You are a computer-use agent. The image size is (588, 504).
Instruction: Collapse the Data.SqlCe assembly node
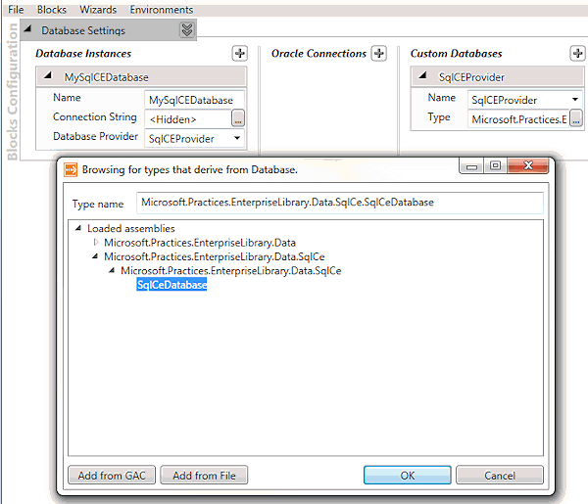click(x=95, y=256)
